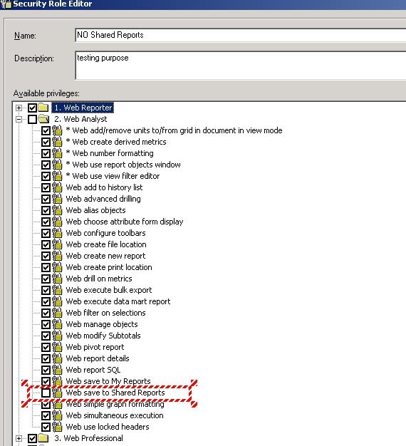Check the 2. Web Analyst group checkbox
Image resolution: width=406 pixels, height=446 pixels.
click(x=32, y=119)
